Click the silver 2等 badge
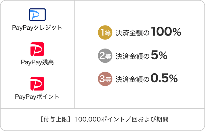This screenshot has height=131, width=205. click(x=105, y=56)
